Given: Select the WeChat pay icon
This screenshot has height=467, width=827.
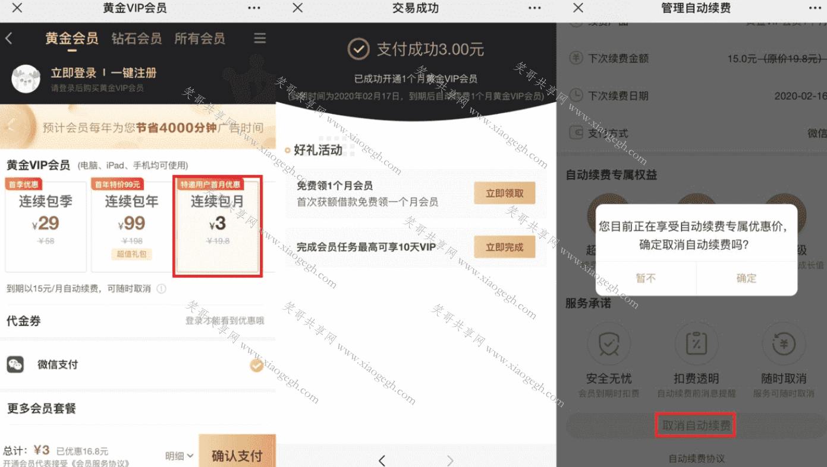Looking at the screenshot, I should tap(15, 365).
